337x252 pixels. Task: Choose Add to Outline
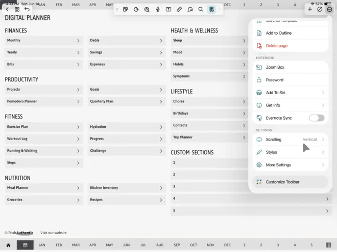coord(291,33)
